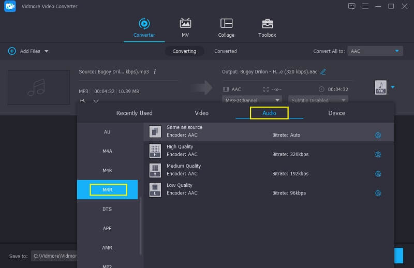Viewport: 414px width, 268px height.
Task: Open the MP3-2Channel audio track dropdown
Action: point(252,100)
